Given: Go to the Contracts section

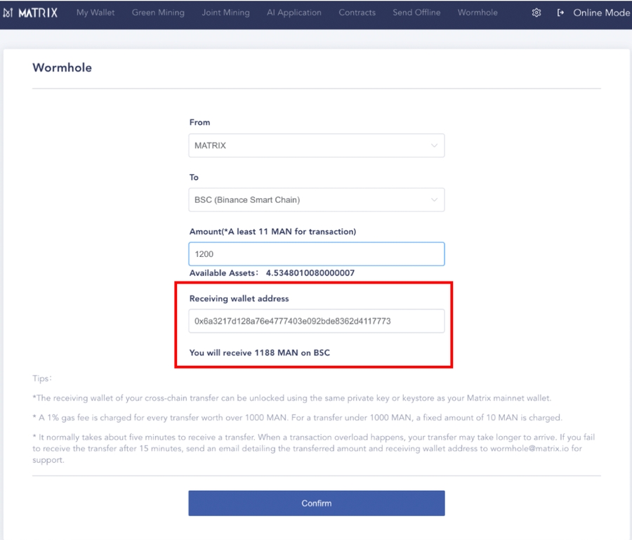Looking at the screenshot, I should click(x=357, y=12).
